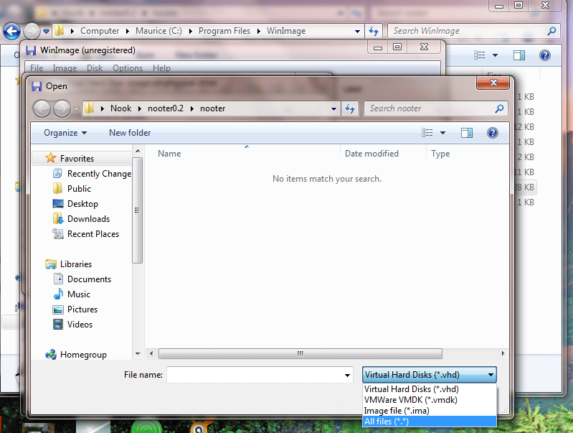Open Explorer view options arrow

495,55
